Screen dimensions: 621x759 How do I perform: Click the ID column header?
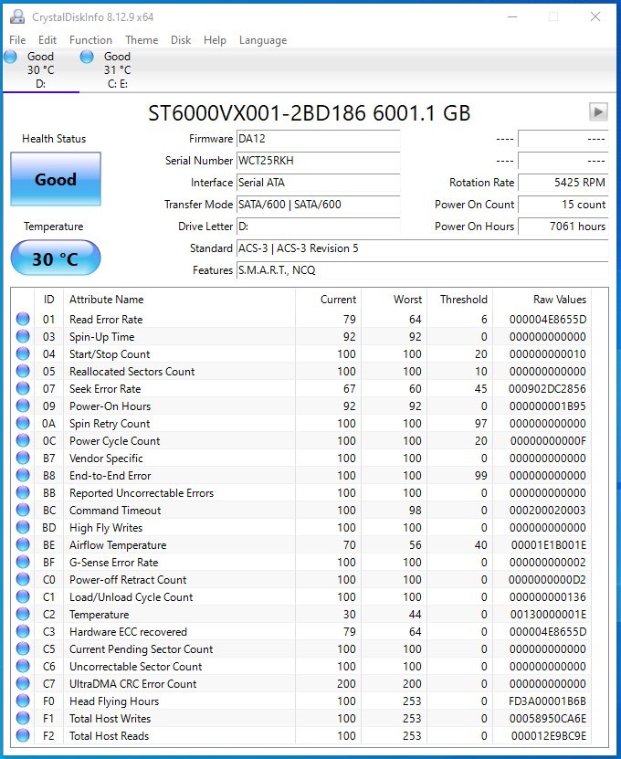coord(49,300)
